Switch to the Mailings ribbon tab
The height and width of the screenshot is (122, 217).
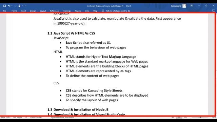67,11
